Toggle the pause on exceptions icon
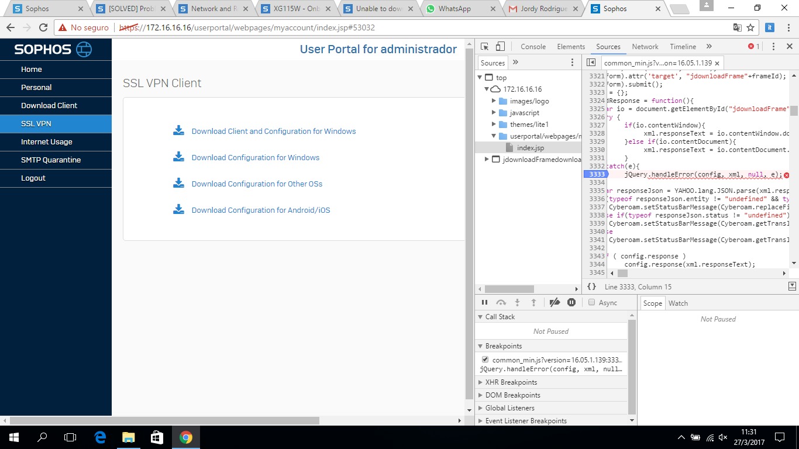 [x=571, y=302]
